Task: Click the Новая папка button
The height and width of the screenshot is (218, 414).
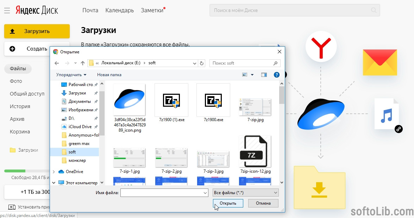Action: pyautogui.click(x=109, y=75)
